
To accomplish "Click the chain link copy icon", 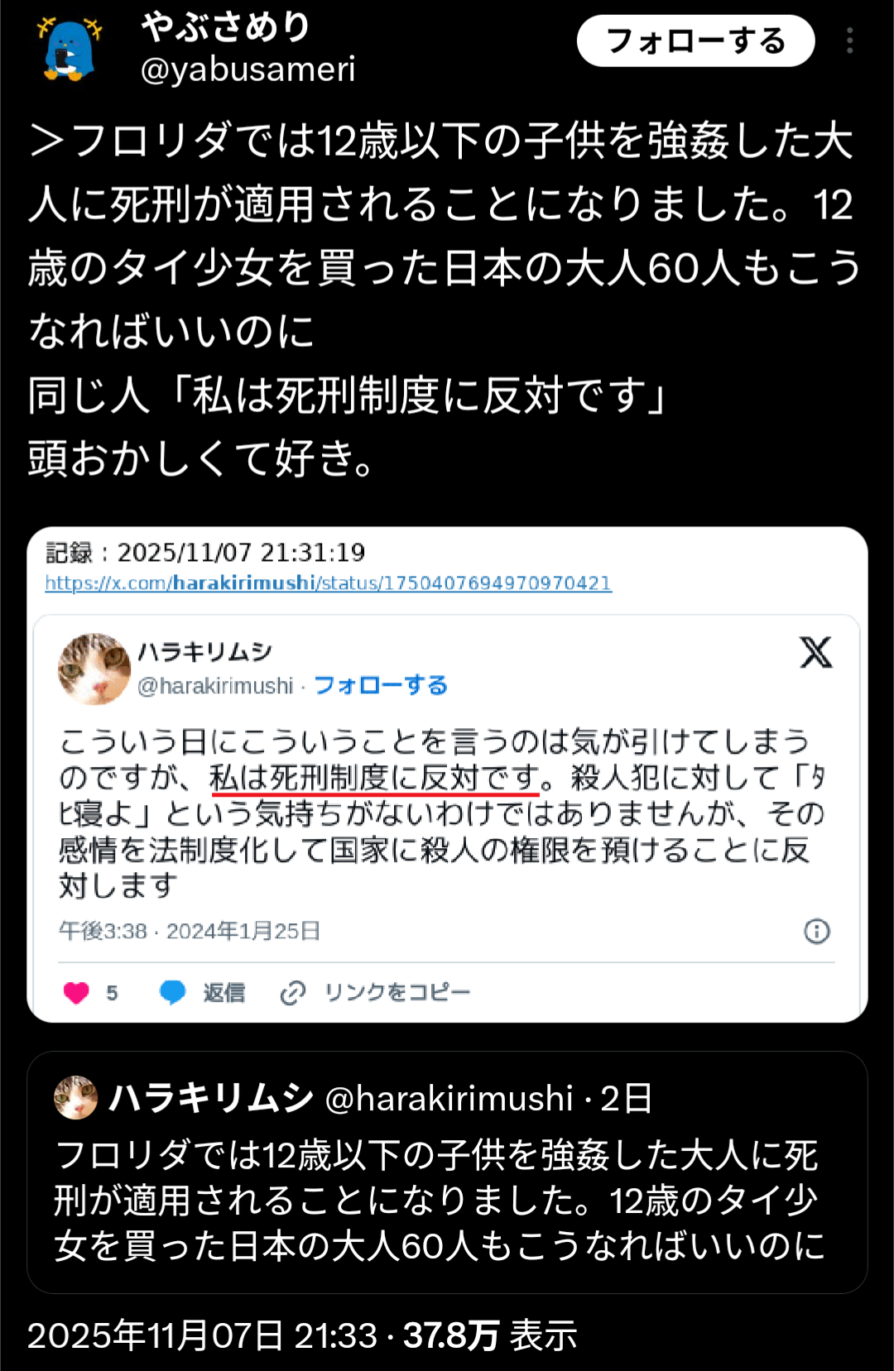I will (293, 992).
